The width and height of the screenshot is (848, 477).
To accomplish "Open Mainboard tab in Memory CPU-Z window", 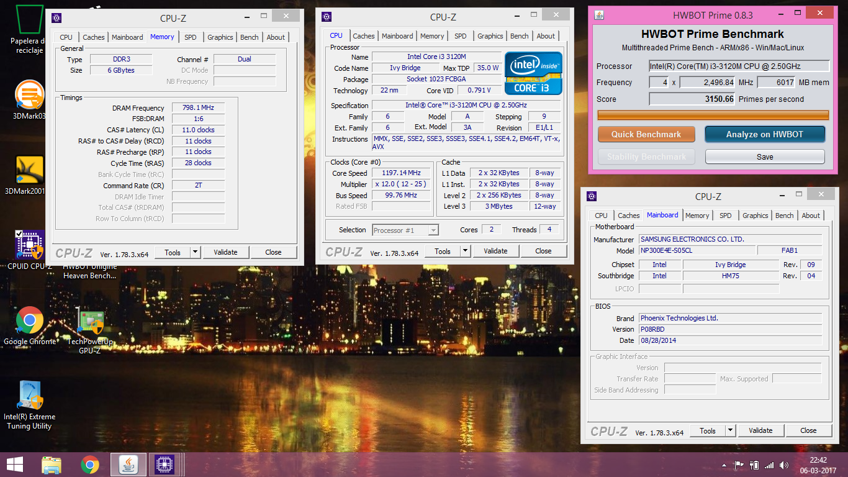I will [x=127, y=37].
